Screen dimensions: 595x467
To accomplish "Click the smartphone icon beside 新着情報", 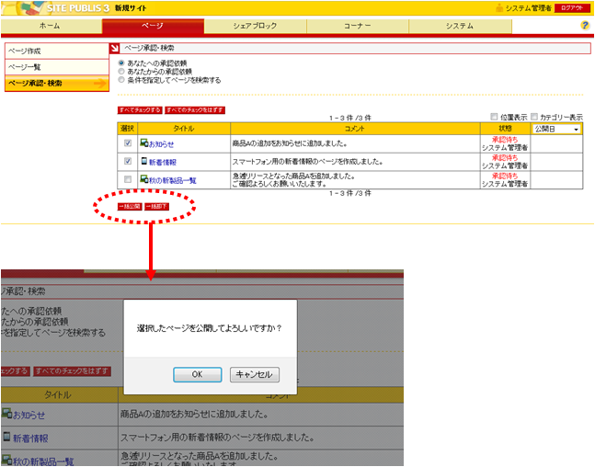I will coord(144,161).
